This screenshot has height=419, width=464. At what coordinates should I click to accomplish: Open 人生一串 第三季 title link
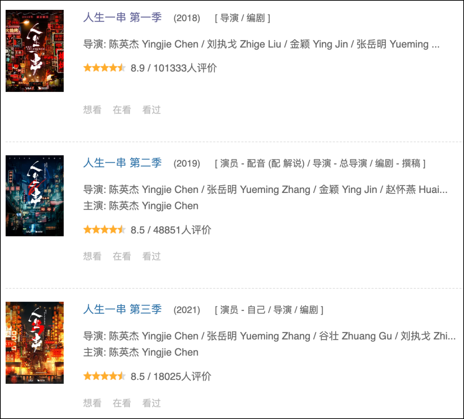tap(122, 309)
